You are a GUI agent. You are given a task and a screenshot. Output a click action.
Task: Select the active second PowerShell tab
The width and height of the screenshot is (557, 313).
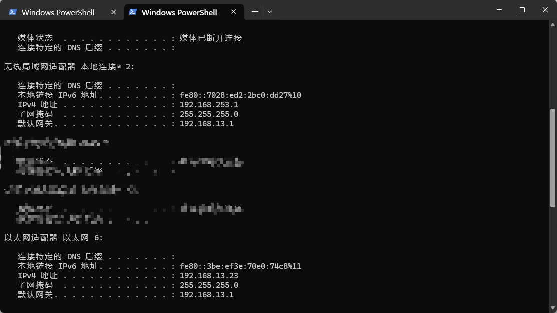tap(179, 12)
